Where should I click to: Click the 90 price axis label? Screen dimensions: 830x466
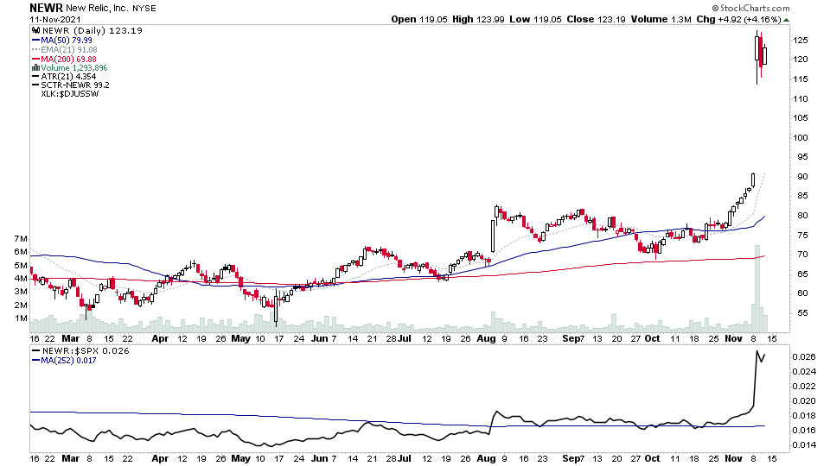click(x=802, y=176)
